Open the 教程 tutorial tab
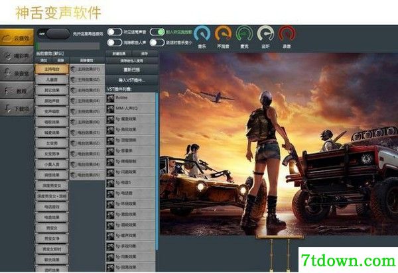Viewport: 398px width, 273px height. (17, 91)
